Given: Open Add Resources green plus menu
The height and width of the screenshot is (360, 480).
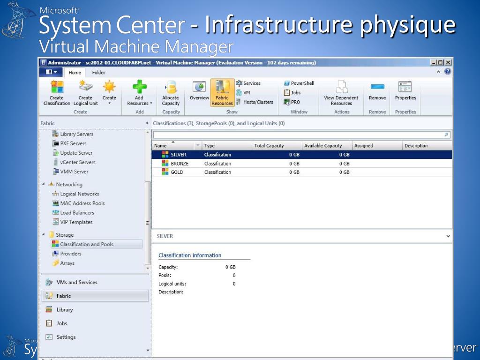Looking at the screenshot, I should coord(139,93).
